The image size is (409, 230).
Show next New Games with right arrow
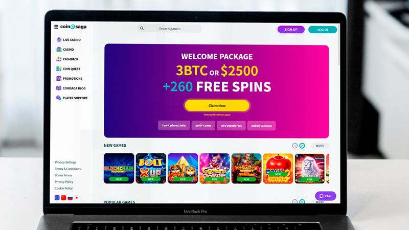[x=302, y=146]
